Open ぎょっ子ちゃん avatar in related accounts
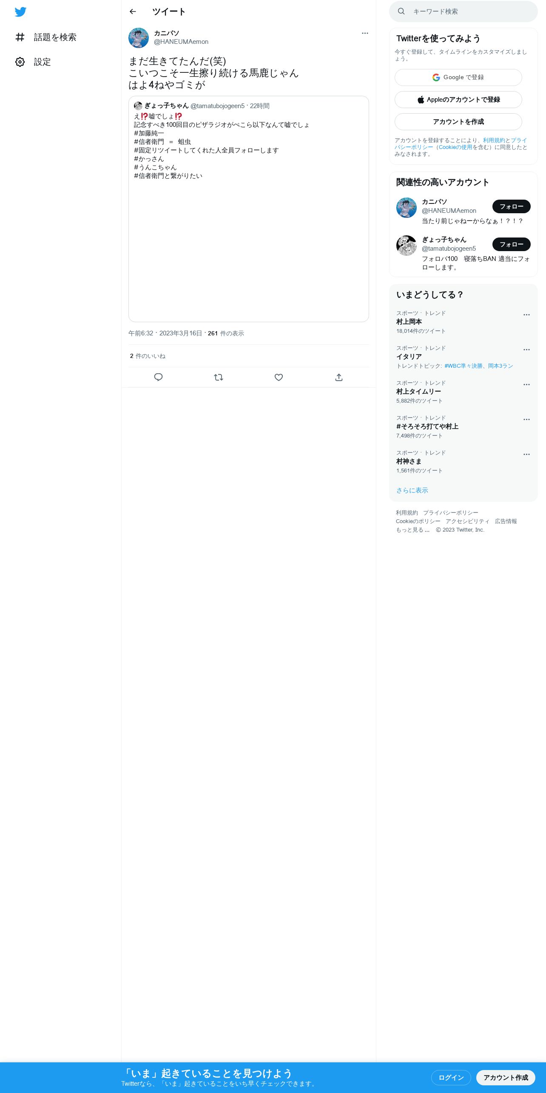Viewport: 546px width, 1093px height. (407, 246)
